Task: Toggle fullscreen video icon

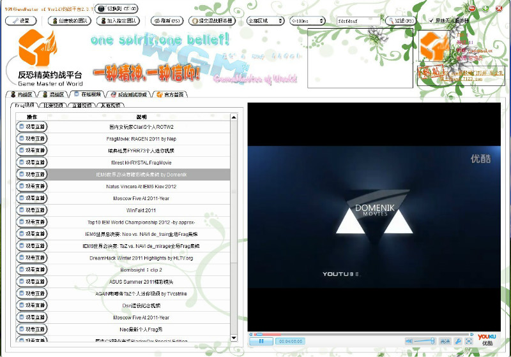Action: tap(469, 341)
